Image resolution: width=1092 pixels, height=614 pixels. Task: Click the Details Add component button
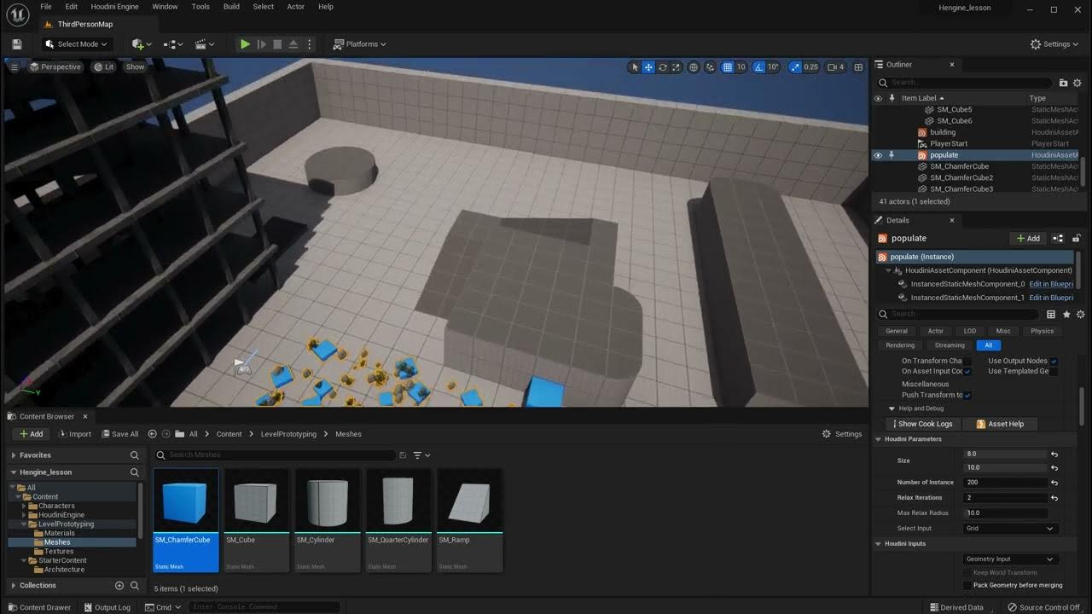(x=1028, y=239)
